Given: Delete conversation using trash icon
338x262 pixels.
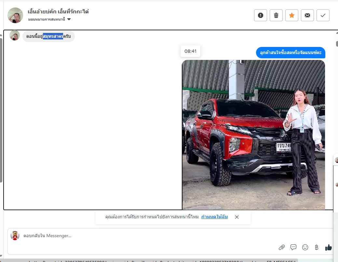Looking at the screenshot, I should click(276, 15).
